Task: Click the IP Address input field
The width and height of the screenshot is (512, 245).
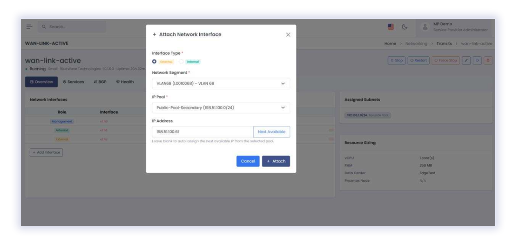Action: pos(203,132)
